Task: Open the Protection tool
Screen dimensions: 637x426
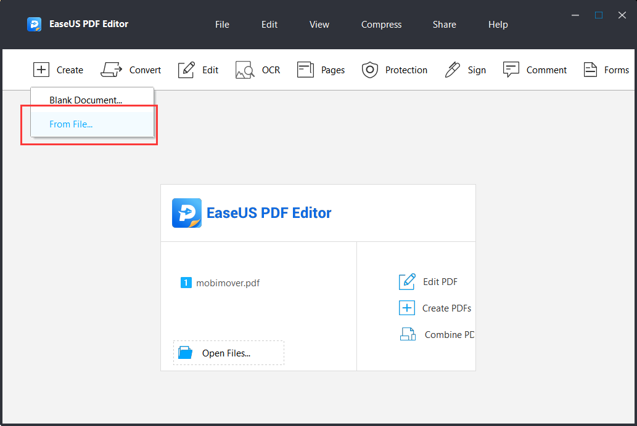Action: pos(395,70)
